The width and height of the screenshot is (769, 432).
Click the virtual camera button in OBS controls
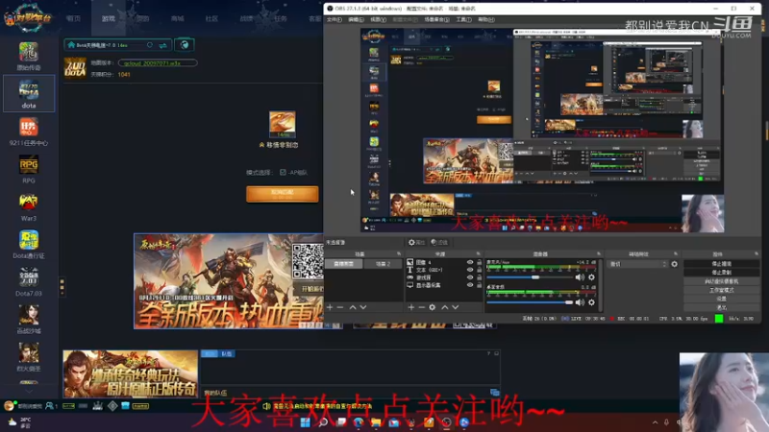click(721, 281)
